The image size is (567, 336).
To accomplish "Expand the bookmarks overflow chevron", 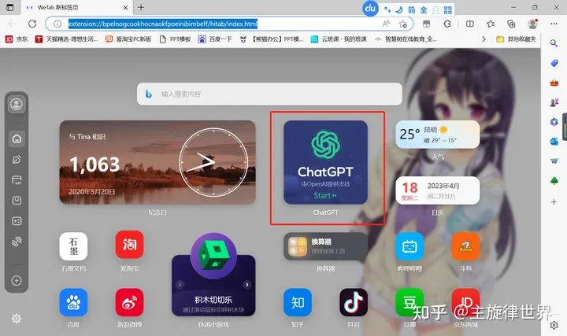I will [x=484, y=39].
